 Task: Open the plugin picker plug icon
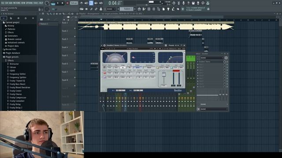pos(168,9)
